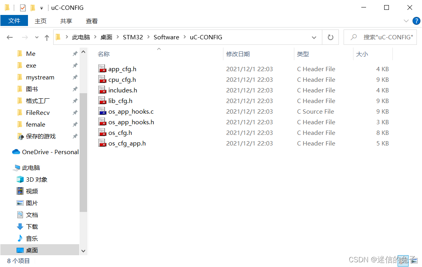The image size is (422, 267).
Task: Click the 视频 film icon
Action: 20,191
